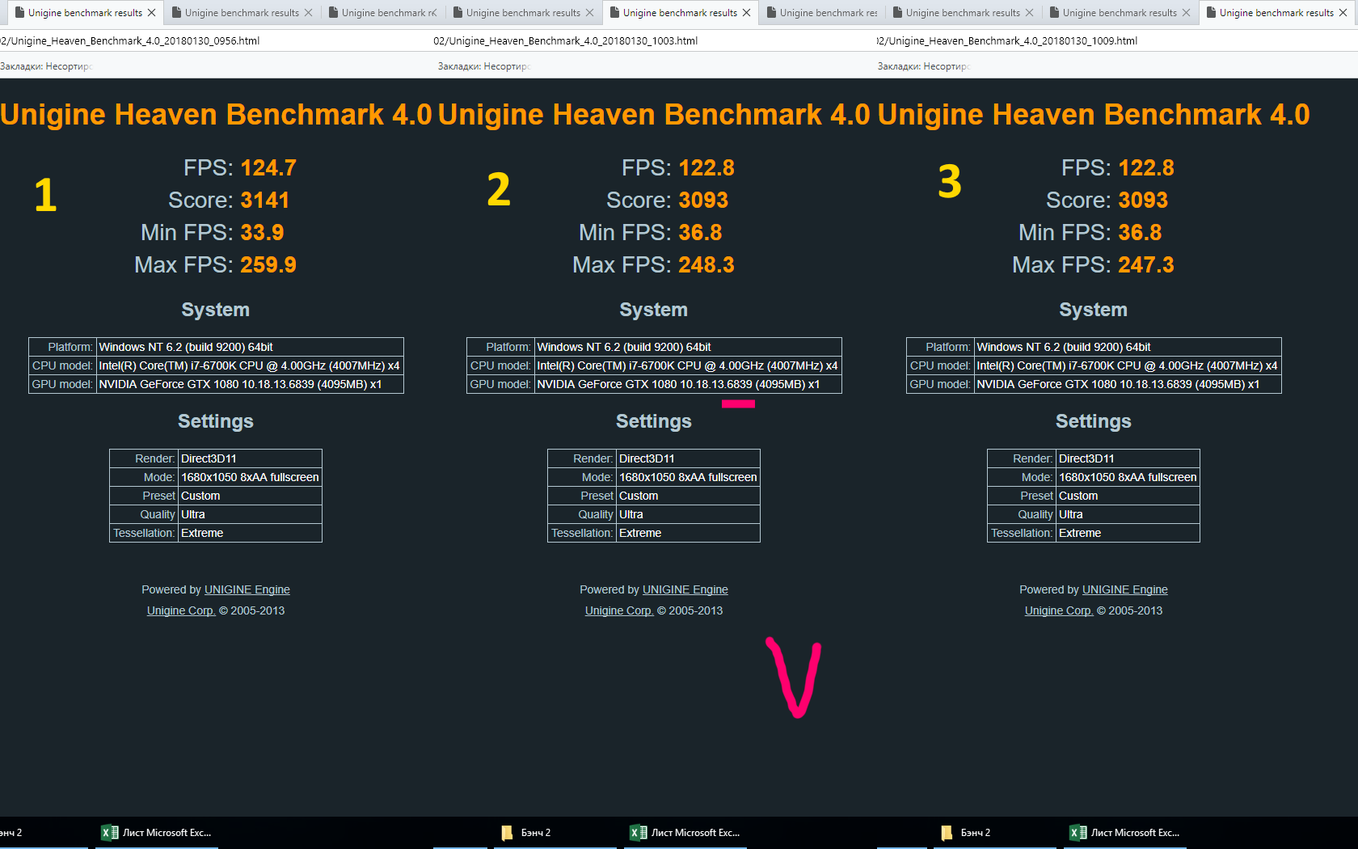Image resolution: width=1358 pixels, height=849 pixels.
Task: Open Excel icon in the middle window's taskbar
Action: pos(638,832)
